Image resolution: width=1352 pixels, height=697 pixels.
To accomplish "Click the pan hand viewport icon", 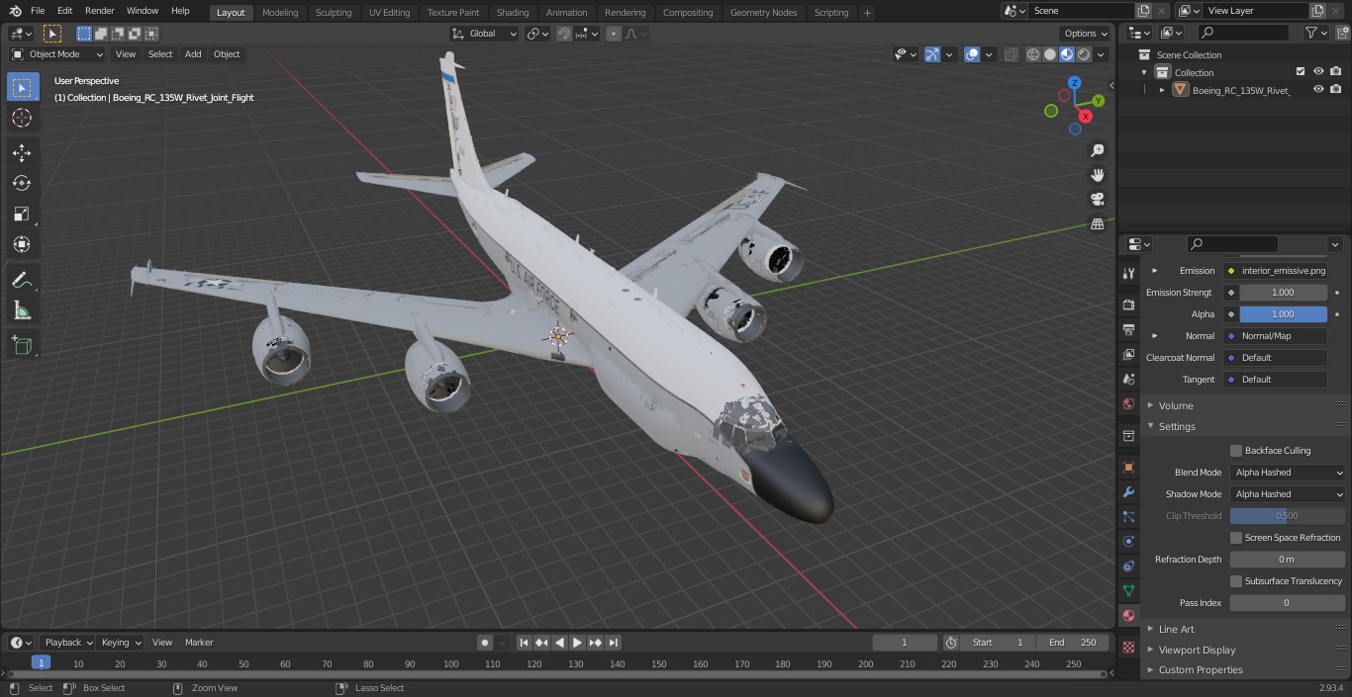I will (1097, 175).
